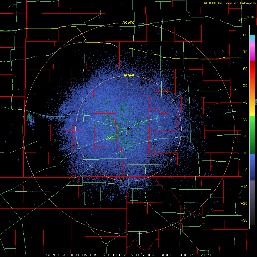Click the 80 value on the dBZ scale
The height and width of the screenshot is (257, 257).
(245, 35)
